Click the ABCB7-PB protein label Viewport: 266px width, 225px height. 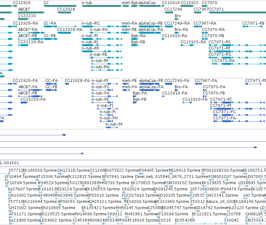[28, 93]
